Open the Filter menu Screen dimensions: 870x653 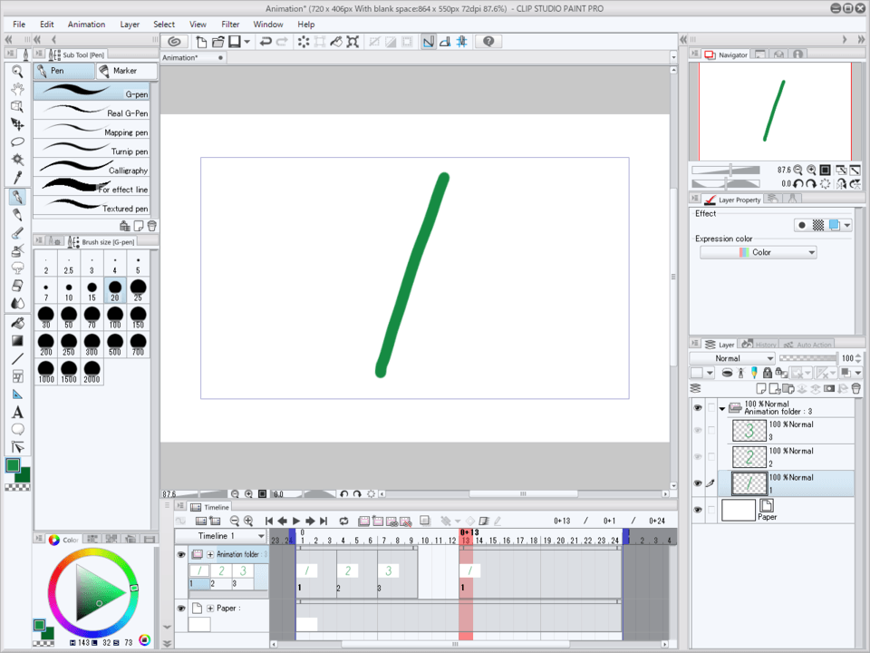230,24
